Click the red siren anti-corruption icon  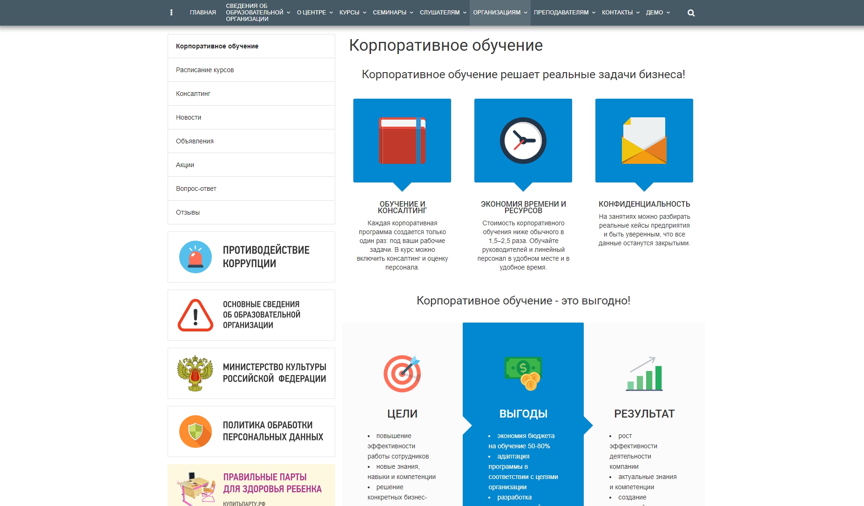point(196,257)
